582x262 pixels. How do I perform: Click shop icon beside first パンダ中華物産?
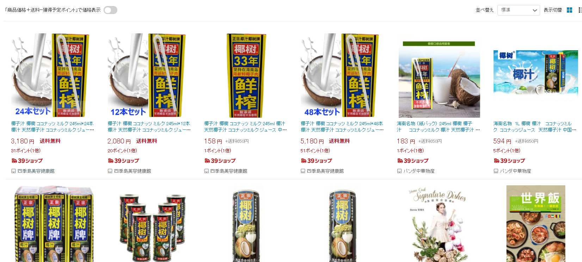click(399, 171)
